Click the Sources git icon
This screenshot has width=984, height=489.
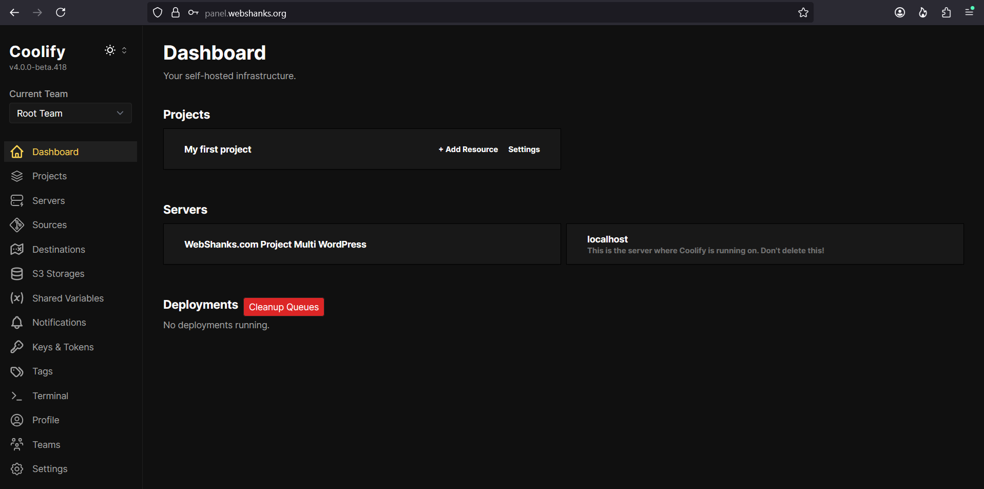point(17,225)
